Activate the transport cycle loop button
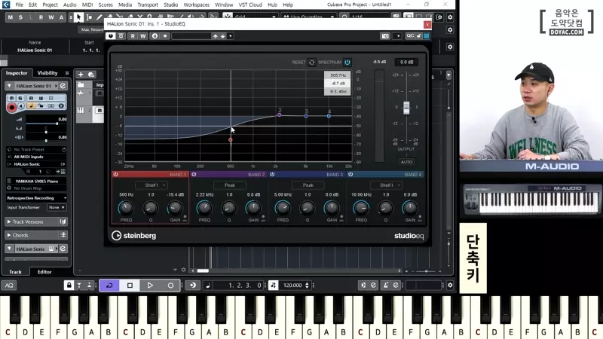Screen dimensions: 603x339 pyautogui.click(x=109, y=286)
